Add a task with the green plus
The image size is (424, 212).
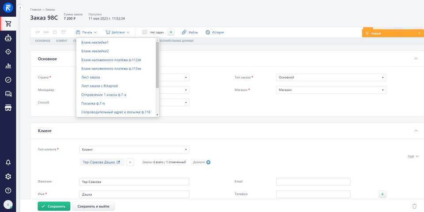point(171,32)
